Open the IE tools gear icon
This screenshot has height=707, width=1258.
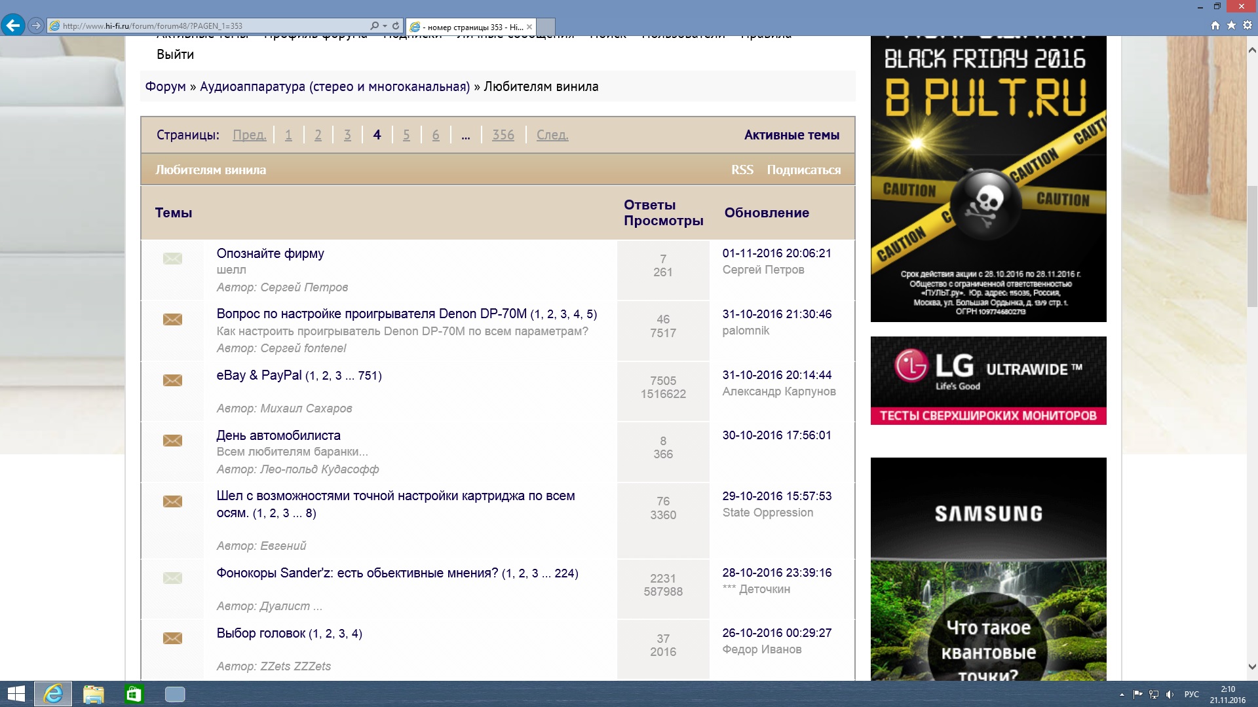click(1248, 26)
